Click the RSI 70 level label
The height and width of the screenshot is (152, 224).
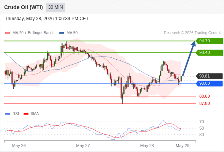[202, 122]
